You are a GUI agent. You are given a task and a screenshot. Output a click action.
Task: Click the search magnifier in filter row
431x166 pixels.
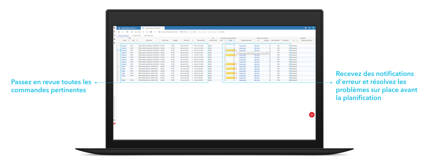tap(119, 43)
